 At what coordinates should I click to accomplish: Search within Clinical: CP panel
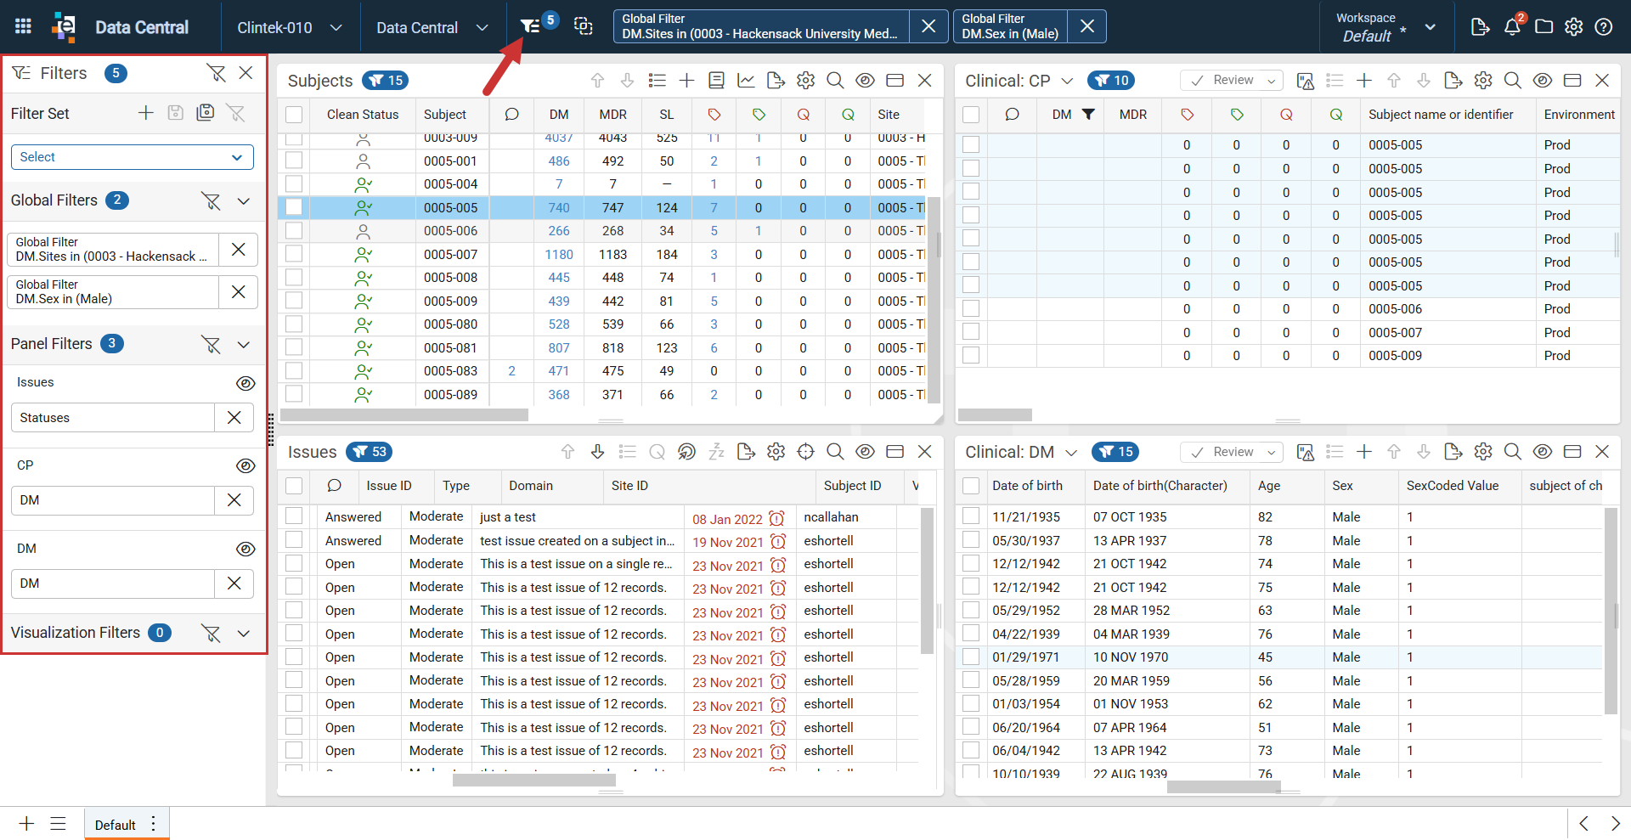tap(1513, 81)
